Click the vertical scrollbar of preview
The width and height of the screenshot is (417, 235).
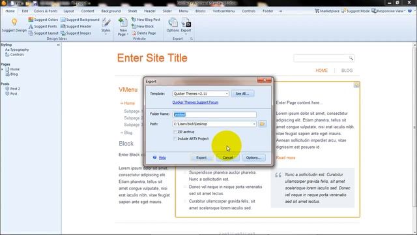(414, 127)
